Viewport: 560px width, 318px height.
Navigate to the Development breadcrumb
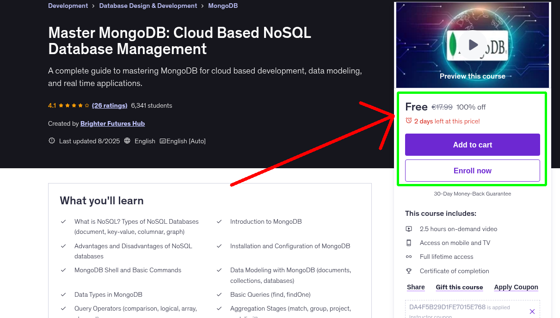coord(68,6)
